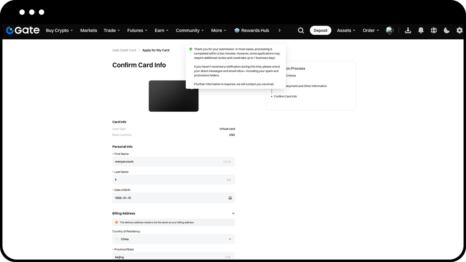Image resolution: width=466 pixels, height=262 pixels.
Task: Expand the Buy Crypto menu
Action: pyautogui.click(x=59, y=31)
